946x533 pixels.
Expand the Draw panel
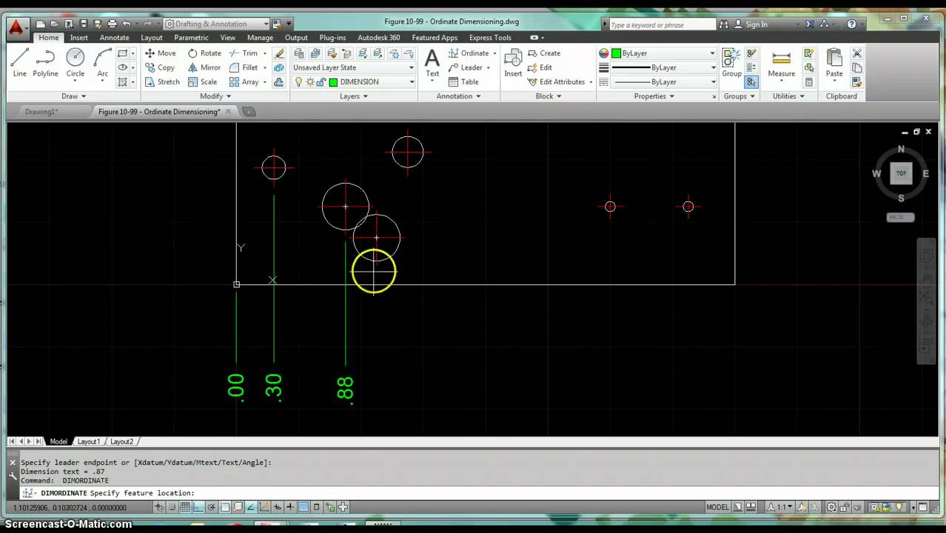point(73,95)
